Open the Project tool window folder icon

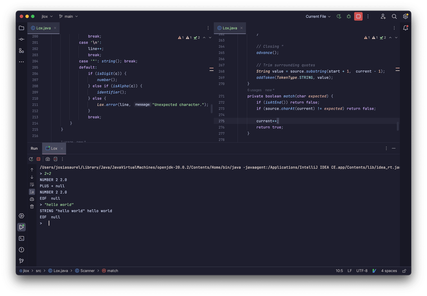pos(21,28)
